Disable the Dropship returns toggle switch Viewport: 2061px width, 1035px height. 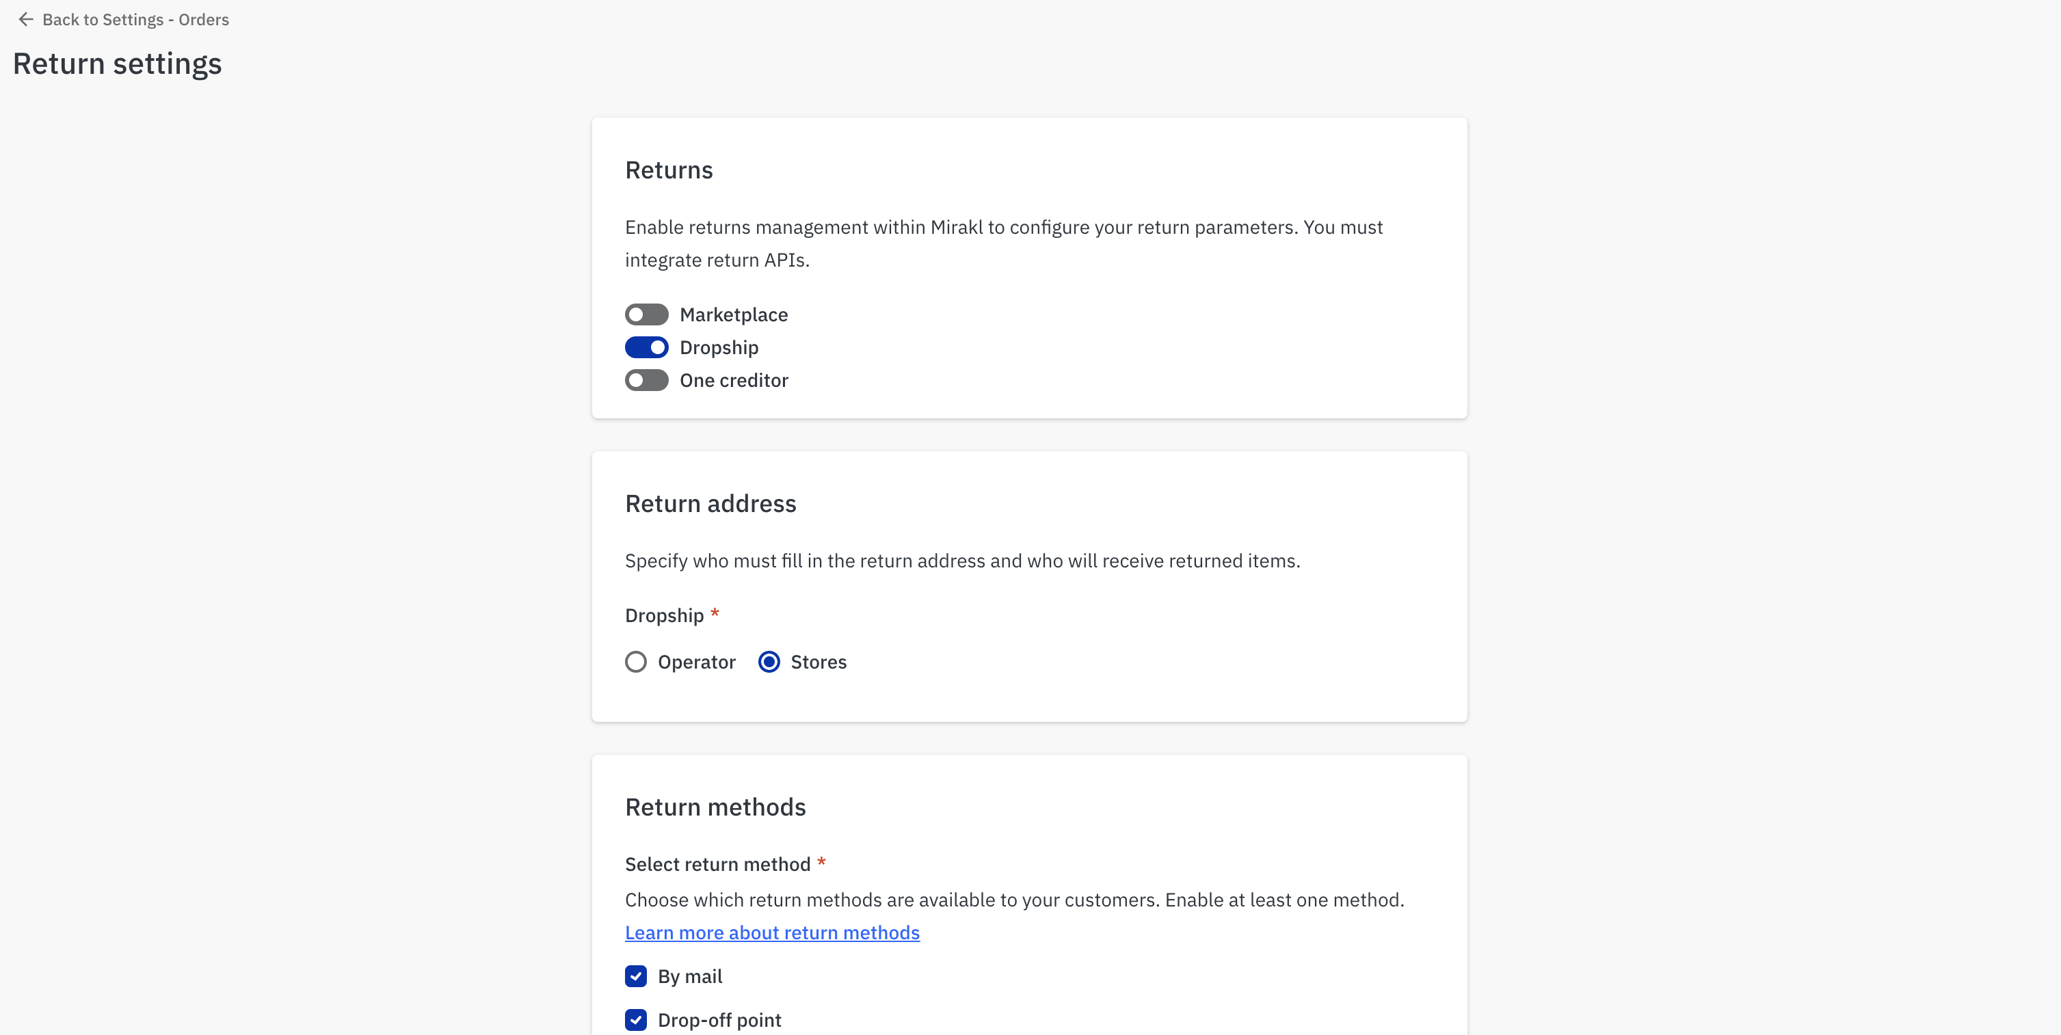[646, 347]
